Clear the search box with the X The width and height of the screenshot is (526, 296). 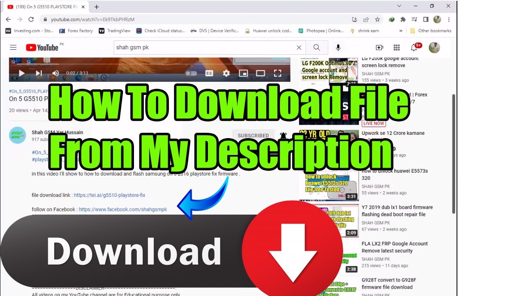point(299,47)
